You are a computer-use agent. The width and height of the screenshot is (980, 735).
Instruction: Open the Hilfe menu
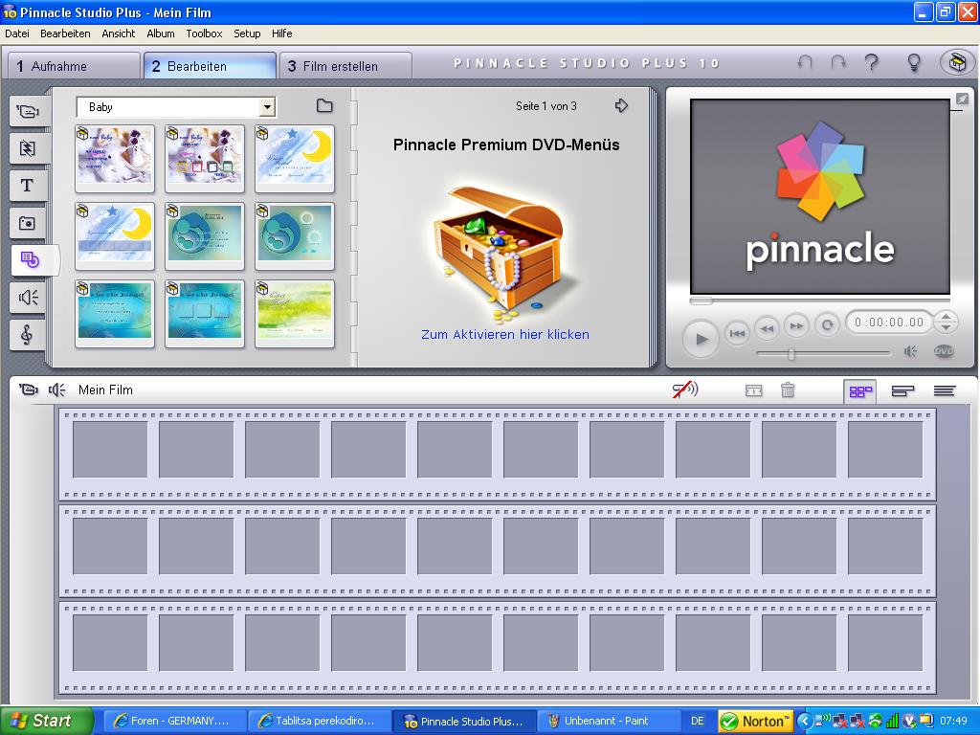pyautogui.click(x=282, y=33)
